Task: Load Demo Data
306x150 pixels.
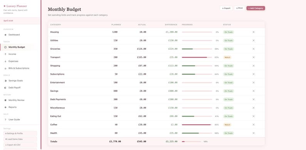Action: click(20, 139)
